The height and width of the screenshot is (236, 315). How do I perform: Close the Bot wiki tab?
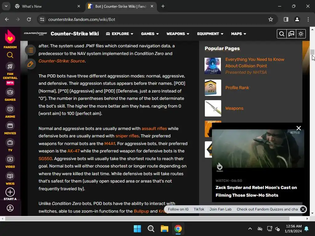pyautogui.click(x=152, y=6)
